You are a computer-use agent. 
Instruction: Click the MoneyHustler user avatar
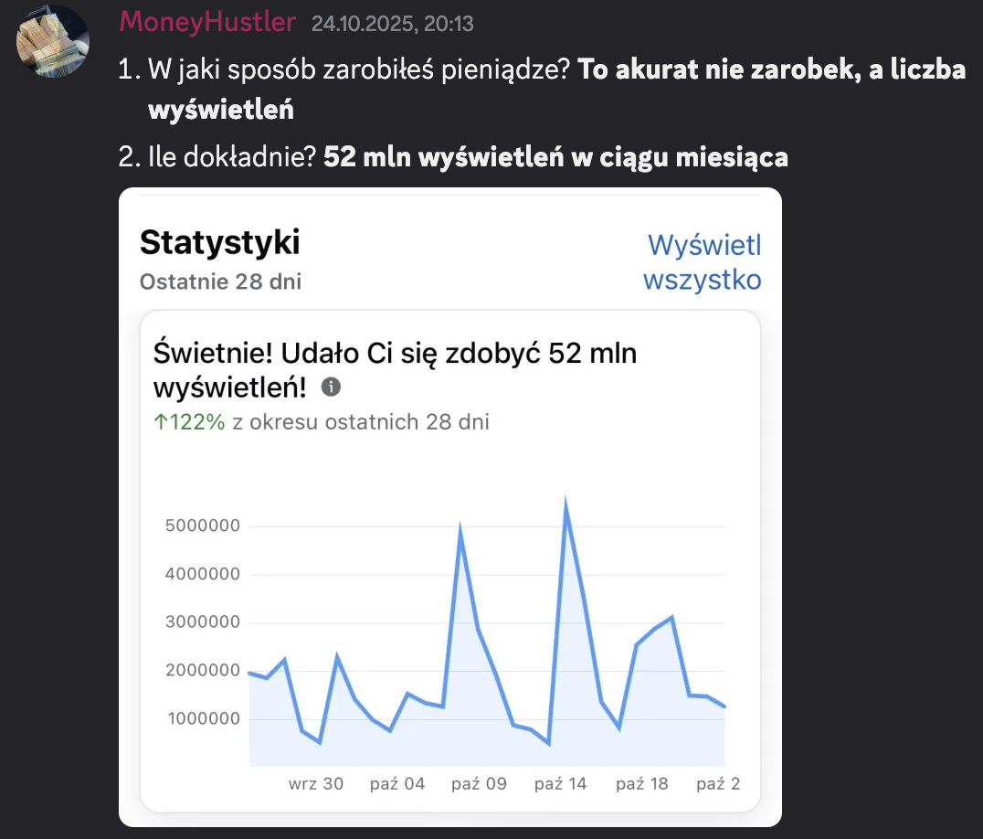point(54,42)
